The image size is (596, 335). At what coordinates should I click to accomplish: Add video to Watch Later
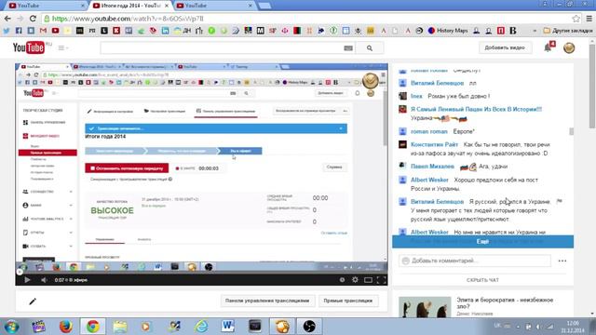342,280
